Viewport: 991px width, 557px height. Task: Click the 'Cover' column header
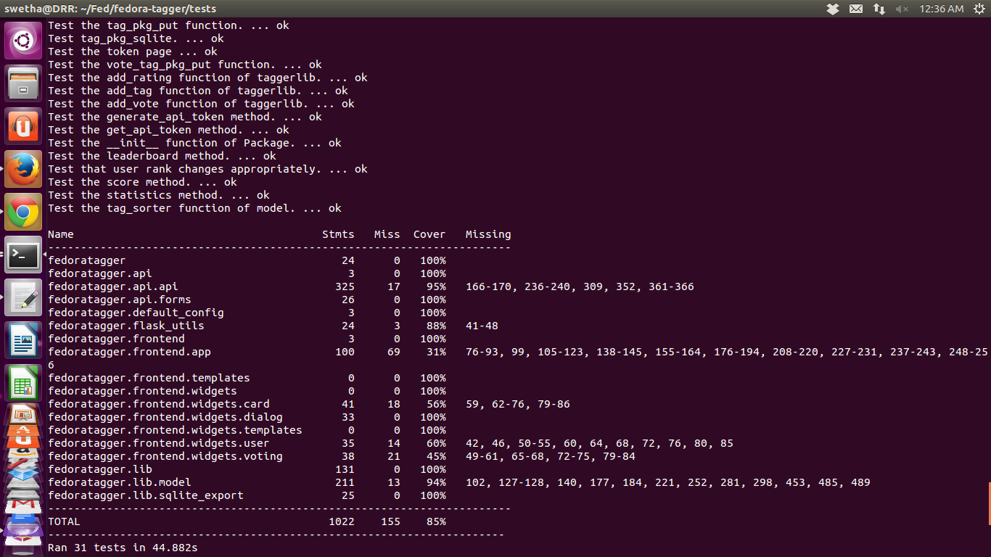pos(429,234)
